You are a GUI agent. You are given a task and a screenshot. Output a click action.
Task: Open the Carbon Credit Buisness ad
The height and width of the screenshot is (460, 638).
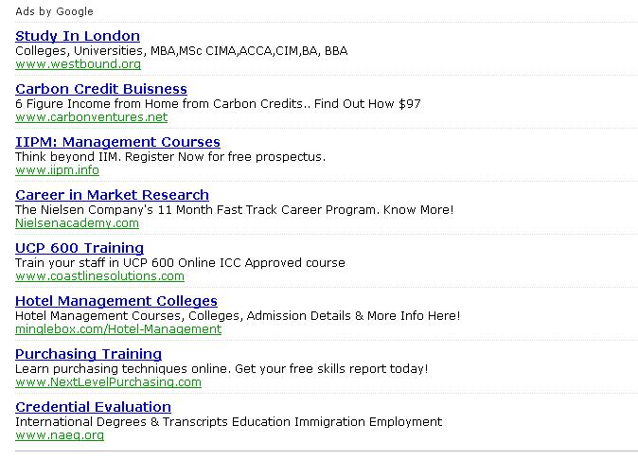pos(101,89)
